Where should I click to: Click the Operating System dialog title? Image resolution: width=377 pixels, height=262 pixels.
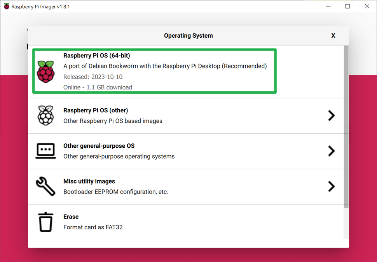tap(188, 35)
